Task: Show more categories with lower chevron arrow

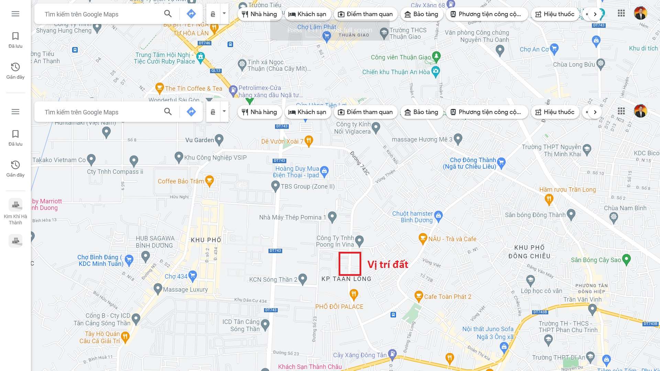Action: pyautogui.click(x=595, y=112)
